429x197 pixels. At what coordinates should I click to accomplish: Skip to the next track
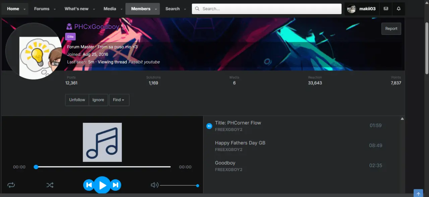click(115, 185)
